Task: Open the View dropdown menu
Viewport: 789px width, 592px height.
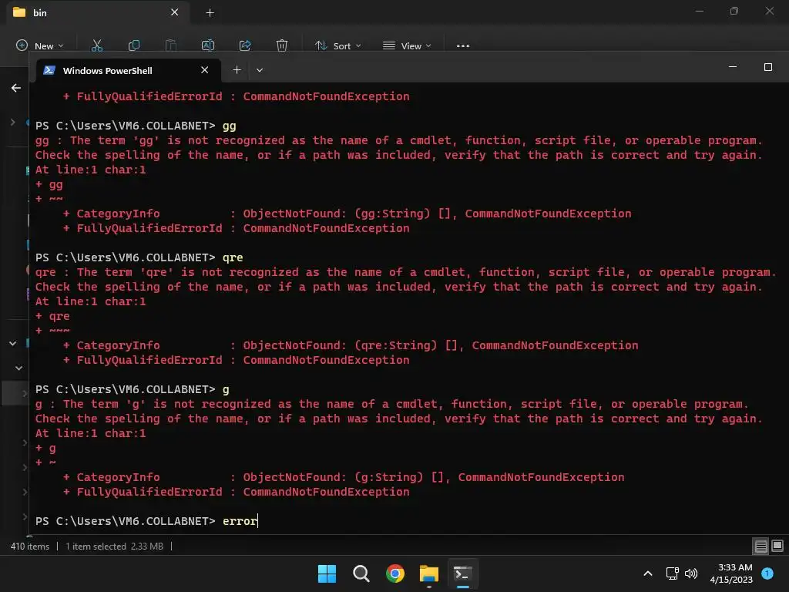Action: 407,45
